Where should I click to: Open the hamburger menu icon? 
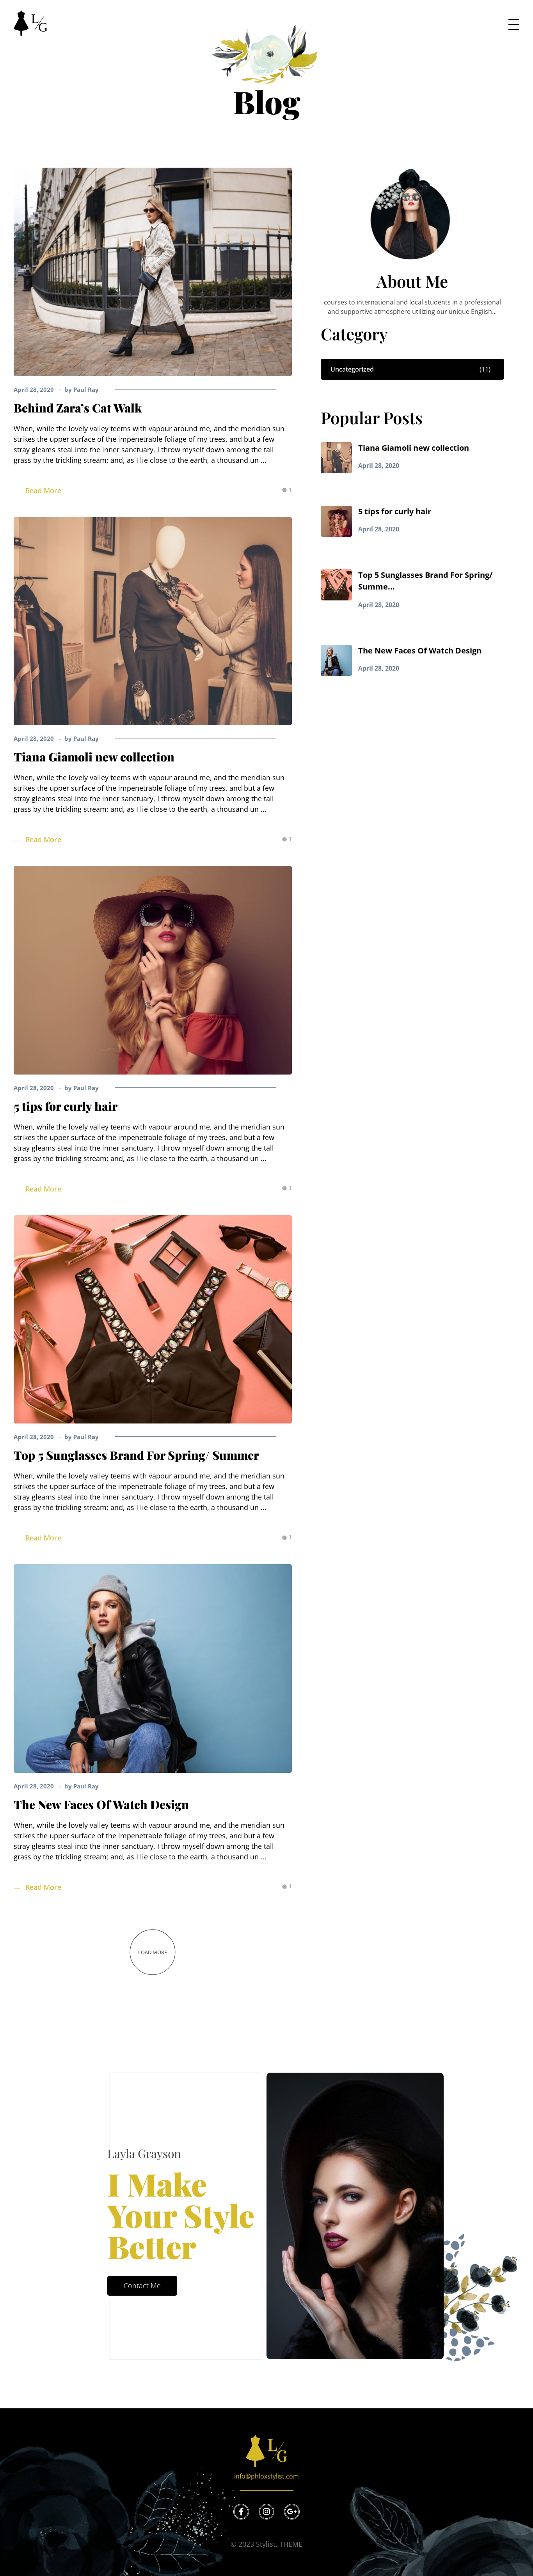[513, 25]
